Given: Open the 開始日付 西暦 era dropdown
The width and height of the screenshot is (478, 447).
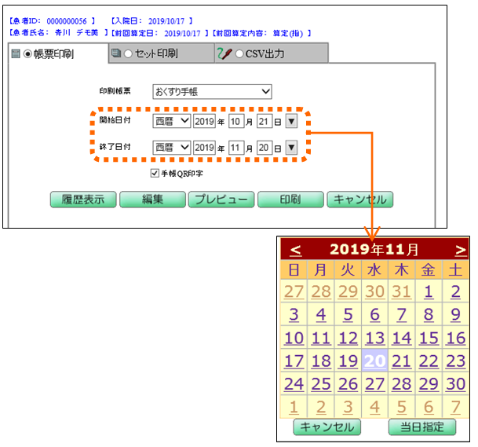Looking at the screenshot, I should pos(171,121).
